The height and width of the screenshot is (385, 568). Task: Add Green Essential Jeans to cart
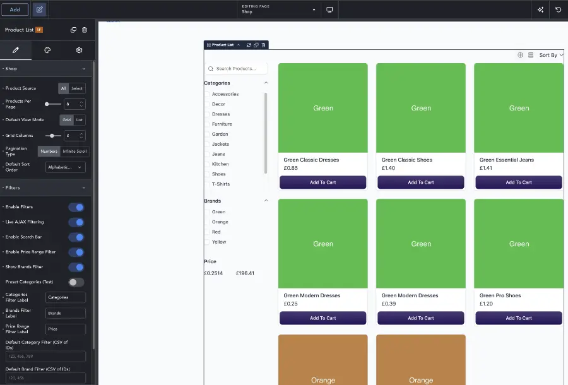point(519,182)
